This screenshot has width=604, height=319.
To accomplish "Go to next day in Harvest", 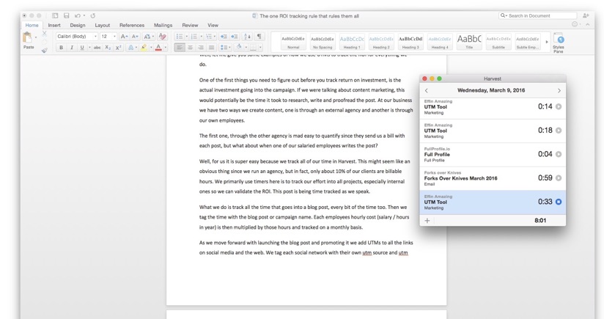I will point(559,90).
